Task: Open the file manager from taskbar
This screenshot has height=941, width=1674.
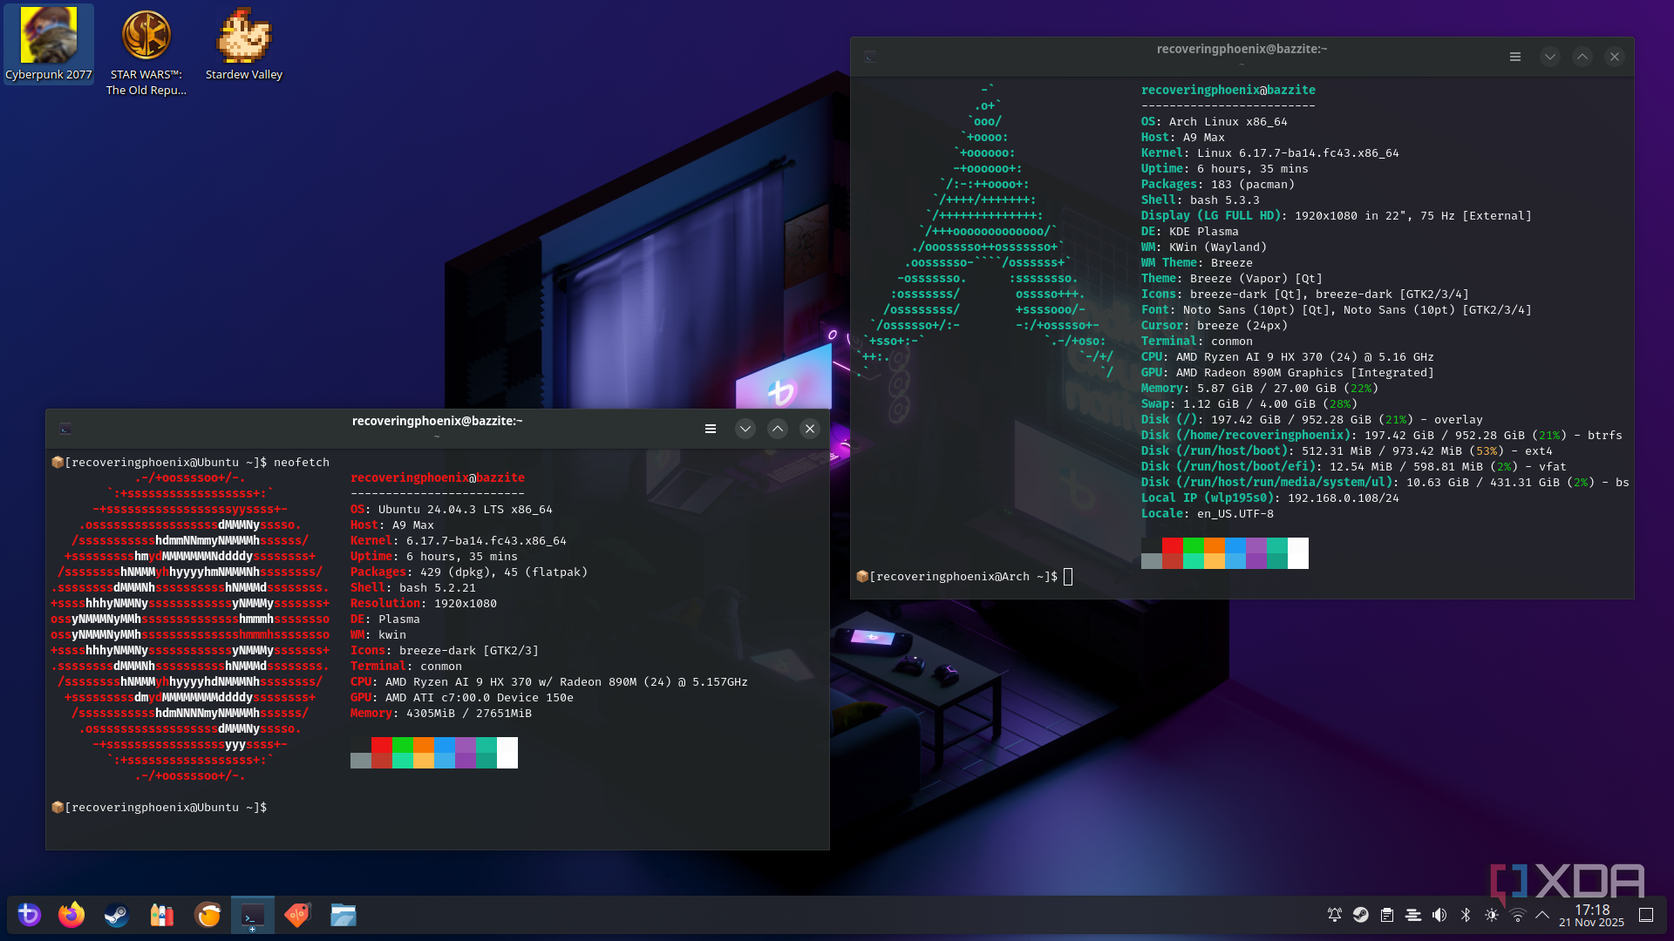Action: pos(344,915)
